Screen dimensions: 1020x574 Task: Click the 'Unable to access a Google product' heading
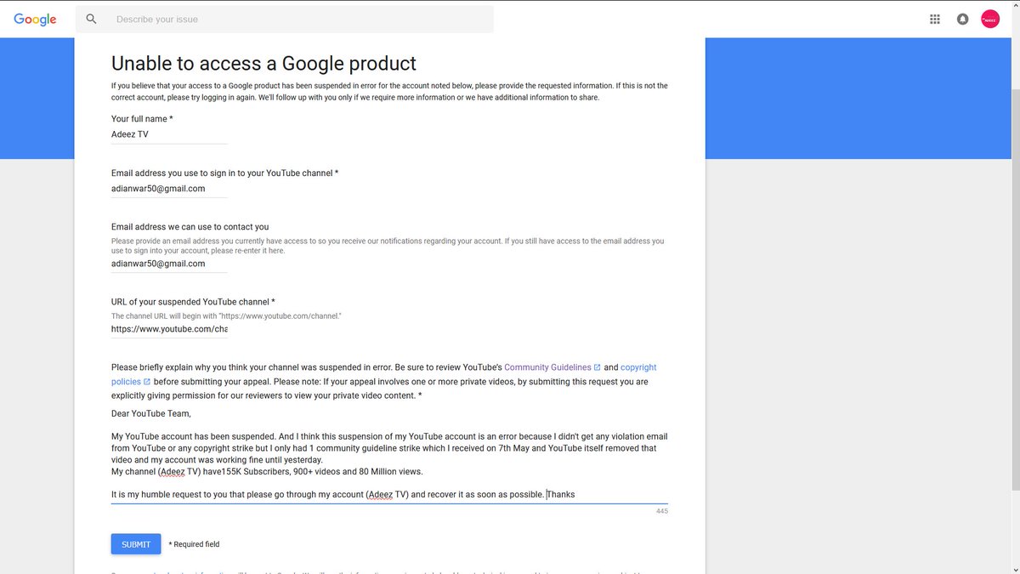(263, 63)
